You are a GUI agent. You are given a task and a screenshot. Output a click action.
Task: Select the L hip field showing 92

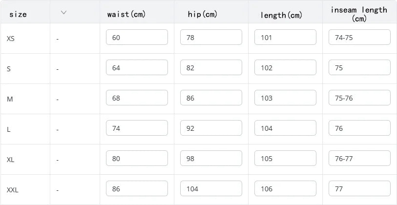point(211,128)
